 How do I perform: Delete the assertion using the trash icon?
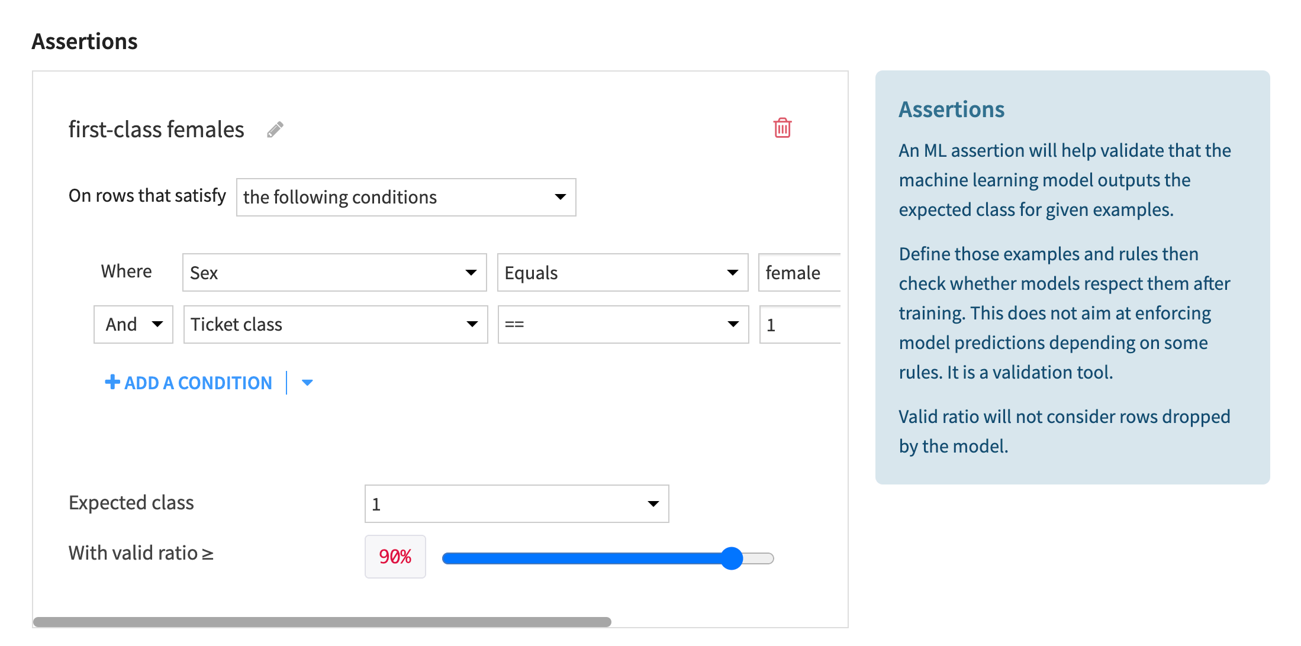(782, 128)
